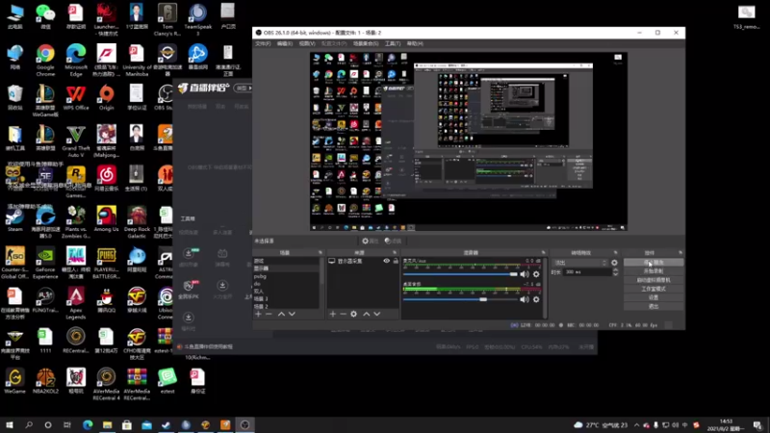Open GeForce Experience desktop icon
Image resolution: width=770 pixels, height=433 pixels.
point(45,263)
